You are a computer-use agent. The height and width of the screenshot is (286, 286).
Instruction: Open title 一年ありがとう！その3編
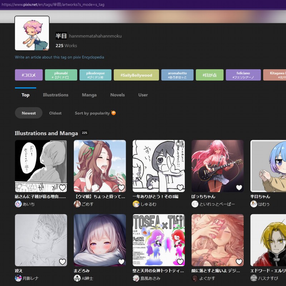tap(156, 196)
